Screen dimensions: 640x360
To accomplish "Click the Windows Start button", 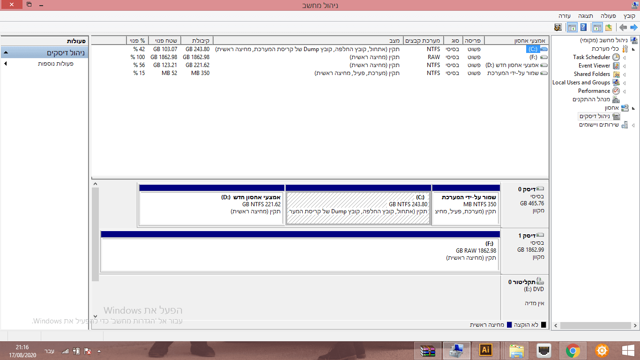I will point(627,350).
